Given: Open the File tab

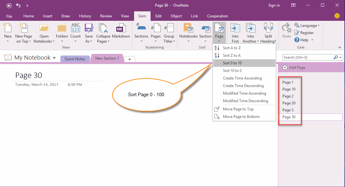Looking at the screenshot, I should 9,16.
